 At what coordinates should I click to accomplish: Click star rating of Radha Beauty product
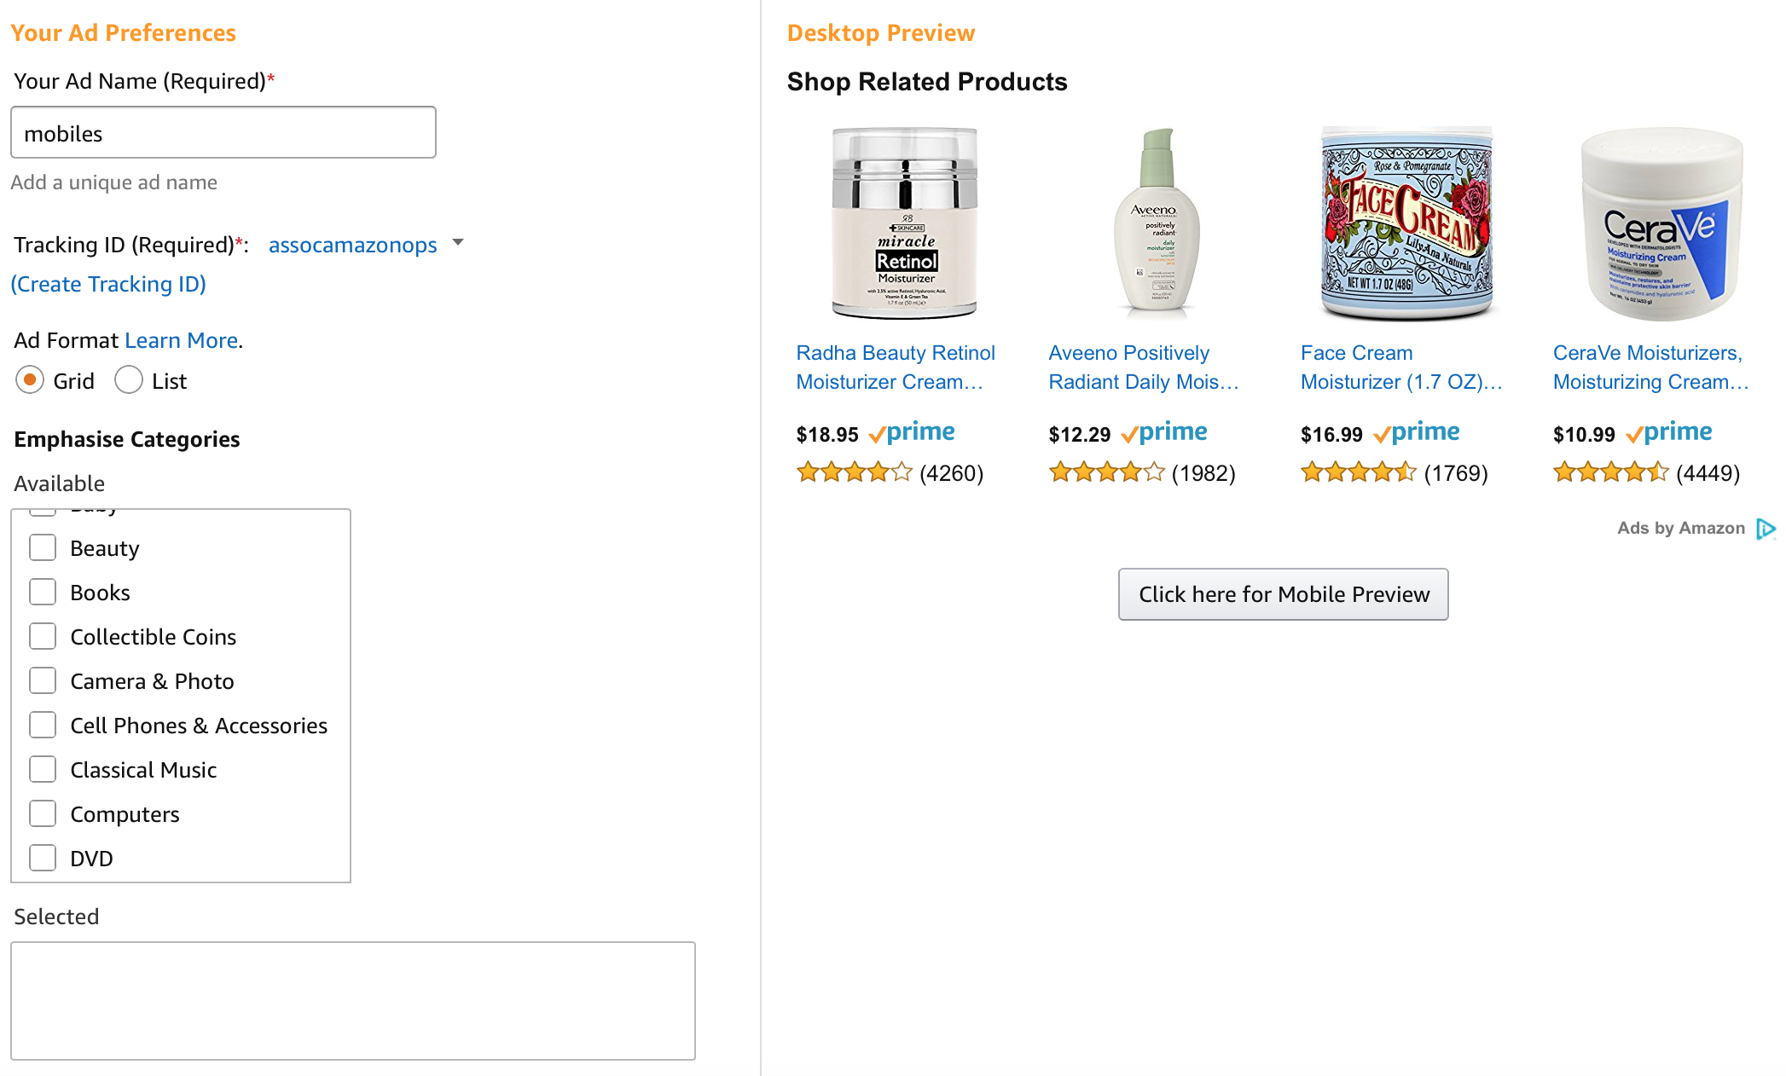(x=854, y=472)
